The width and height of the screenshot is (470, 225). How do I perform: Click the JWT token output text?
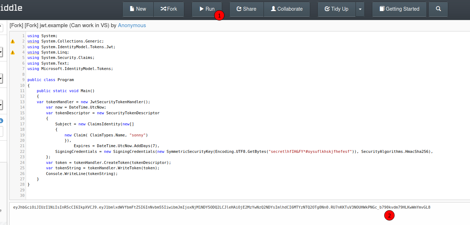point(222,207)
